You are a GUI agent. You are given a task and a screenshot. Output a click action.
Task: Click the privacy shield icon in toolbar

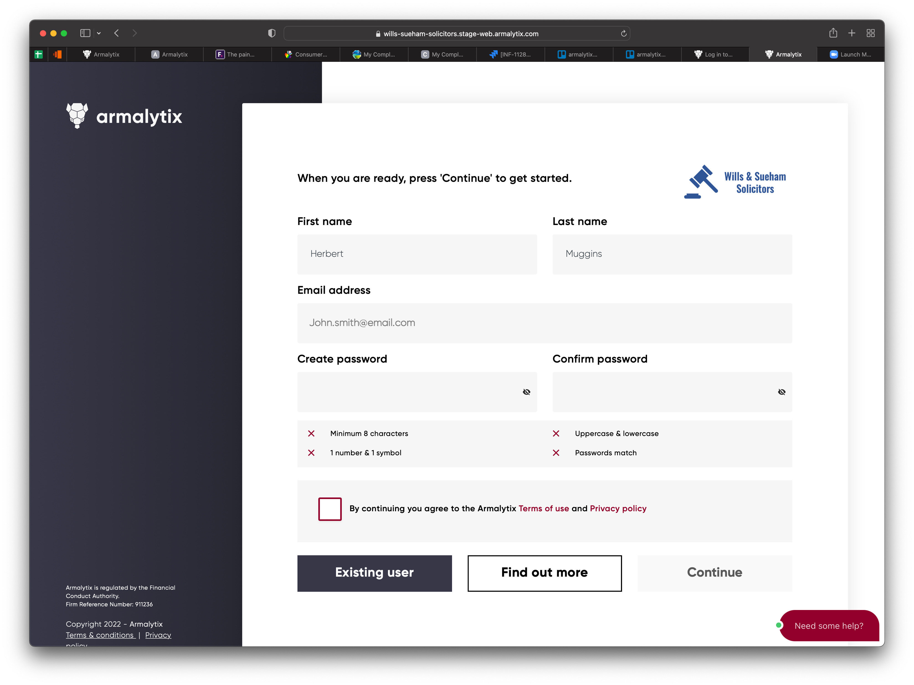271,33
